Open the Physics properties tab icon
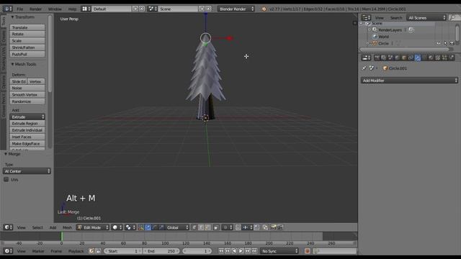Screen dimensions: 461x259 pos(452,58)
